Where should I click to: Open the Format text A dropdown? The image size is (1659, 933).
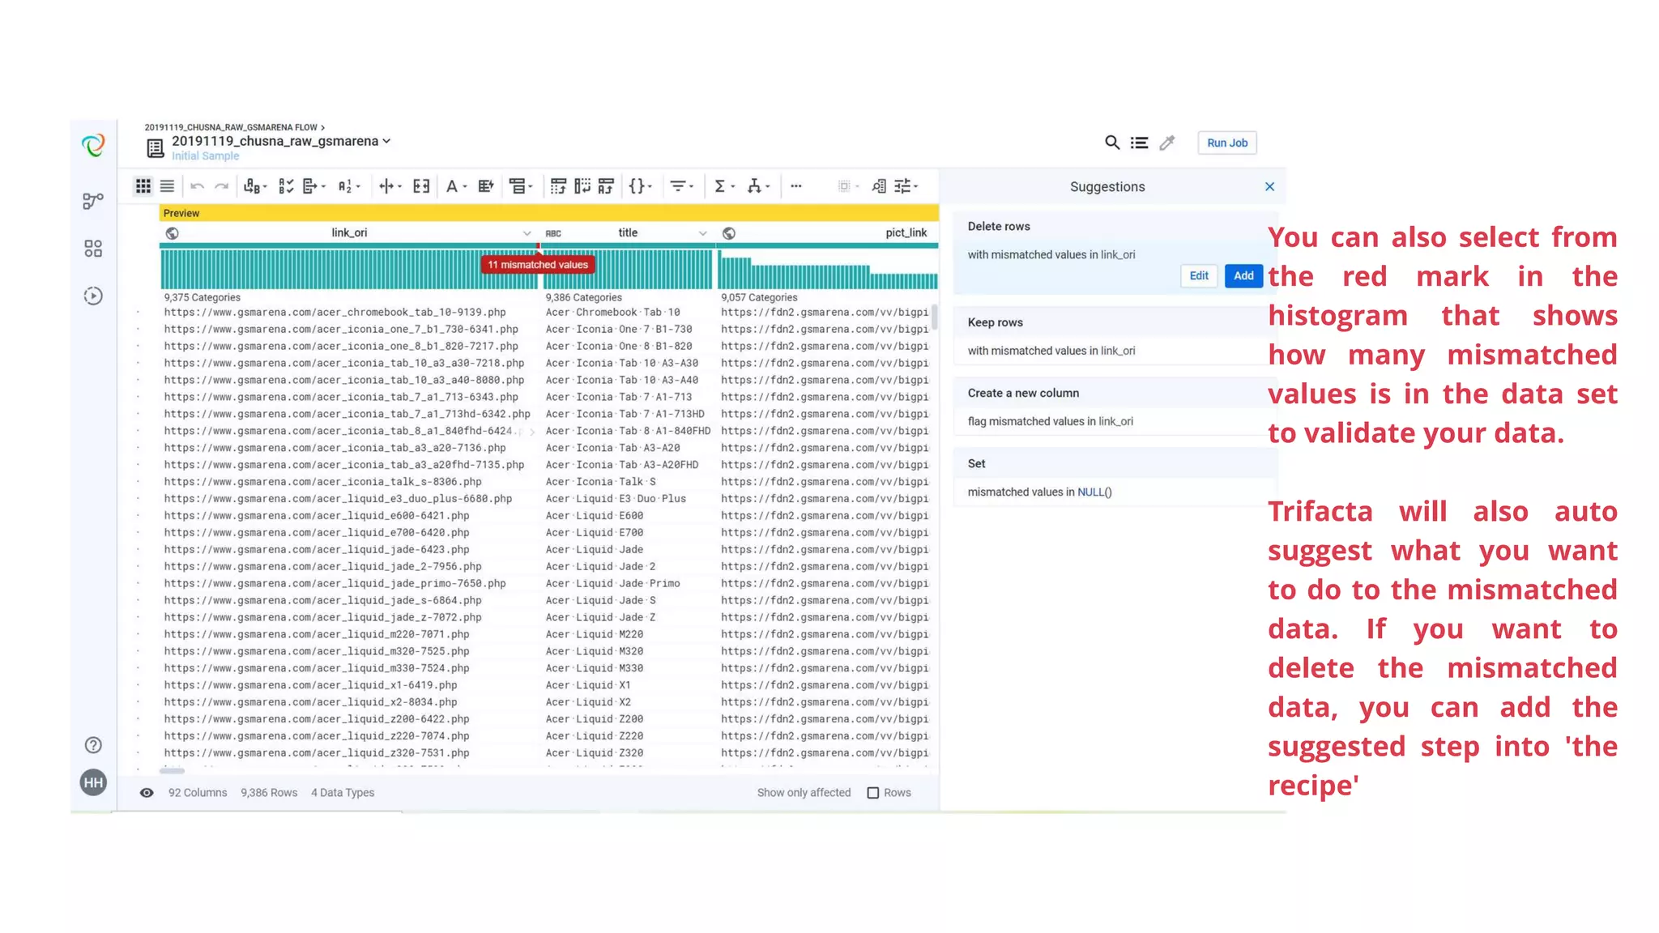(457, 186)
